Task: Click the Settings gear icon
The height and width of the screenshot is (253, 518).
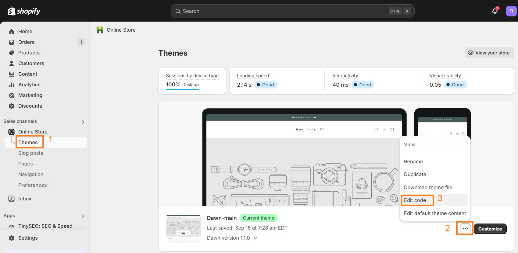Action: point(12,238)
